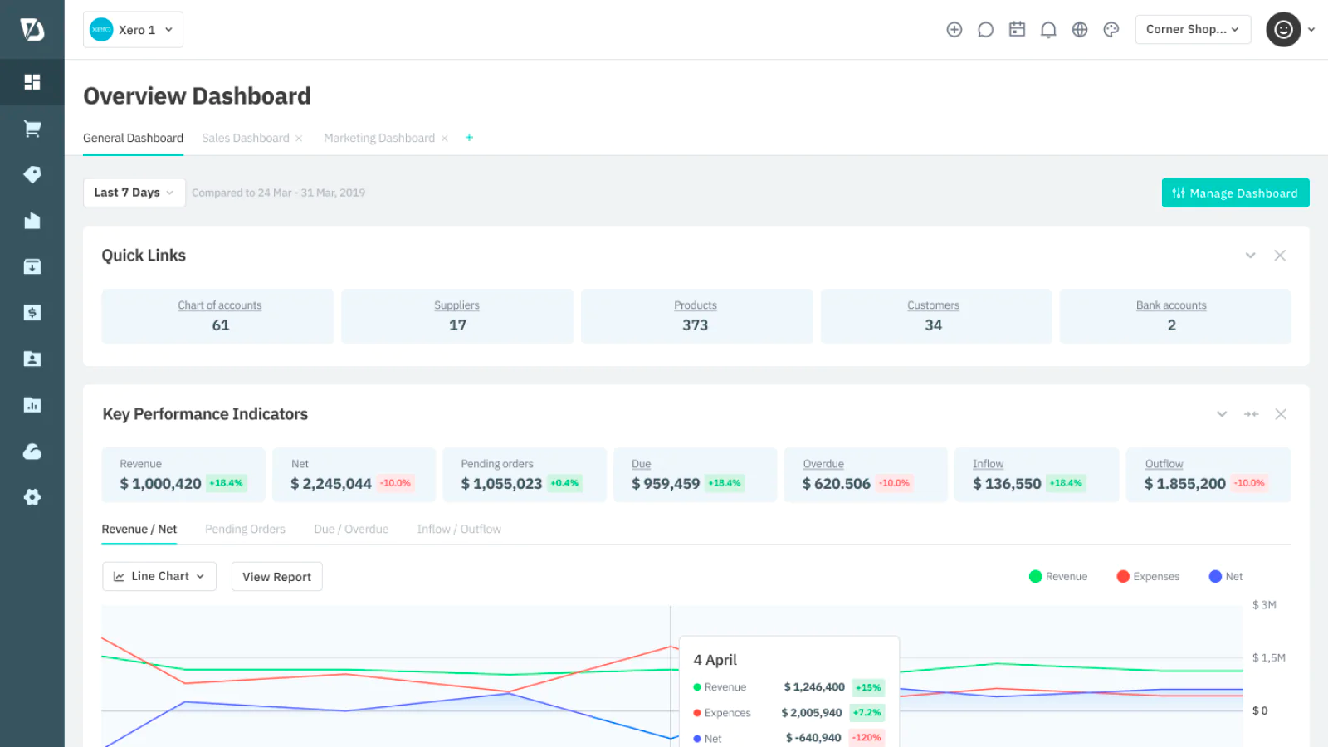The width and height of the screenshot is (1328, 747).
Task: Toggle the Expenses legend in the chart
Action: [x=1149, y=576]
